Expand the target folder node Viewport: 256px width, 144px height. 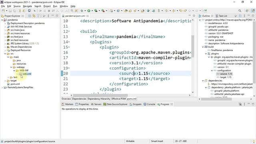click(5, 81)
